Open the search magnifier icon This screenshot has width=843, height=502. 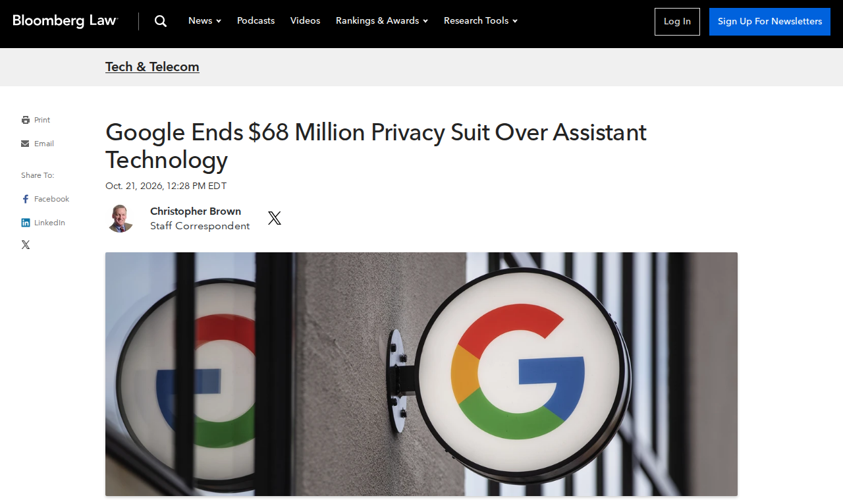[x=161, y=21]
